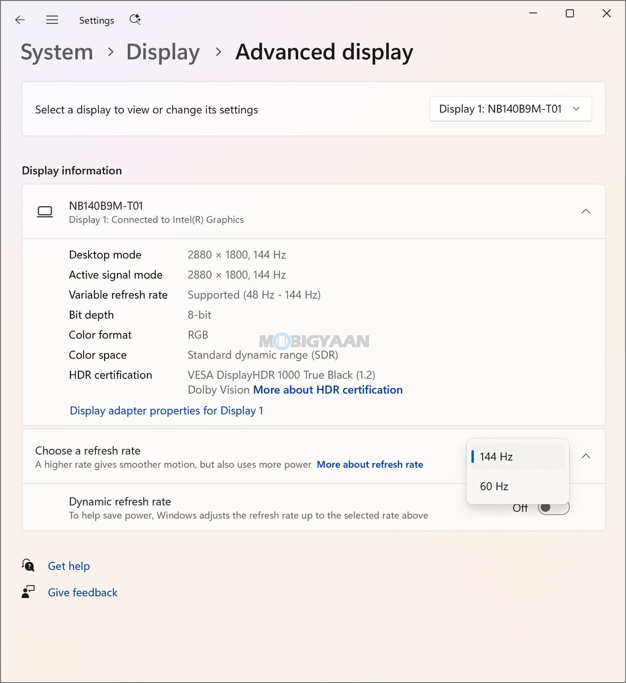Open the Display 1: NB140B9M-T01 dropdown
The width and height of the screenshot is (626, 683).
(x=511, y=109)
